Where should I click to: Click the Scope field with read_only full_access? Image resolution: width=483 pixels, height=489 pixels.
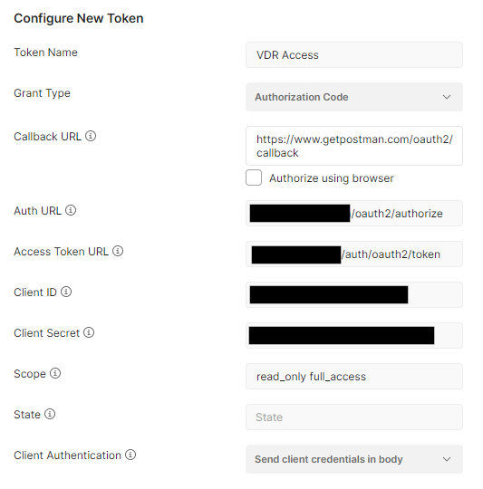(x=354, y=376)
